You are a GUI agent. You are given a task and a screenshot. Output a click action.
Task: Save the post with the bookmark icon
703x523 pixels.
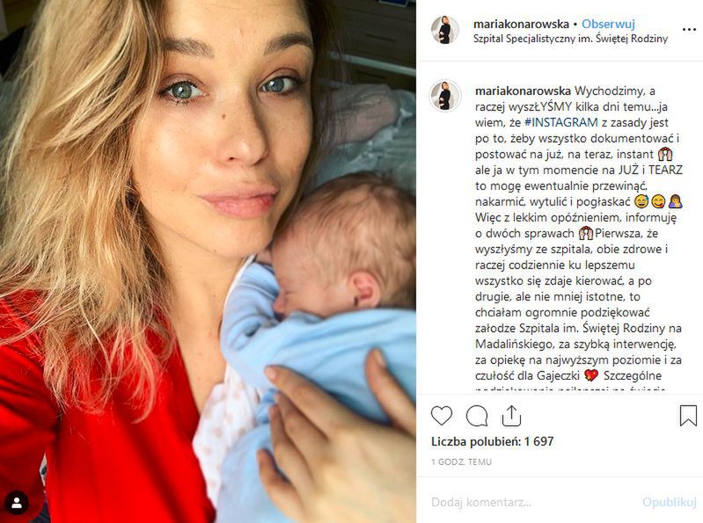tap(688, 416)
